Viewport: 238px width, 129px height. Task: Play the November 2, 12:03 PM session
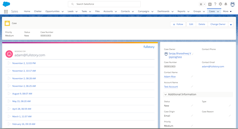9,63
